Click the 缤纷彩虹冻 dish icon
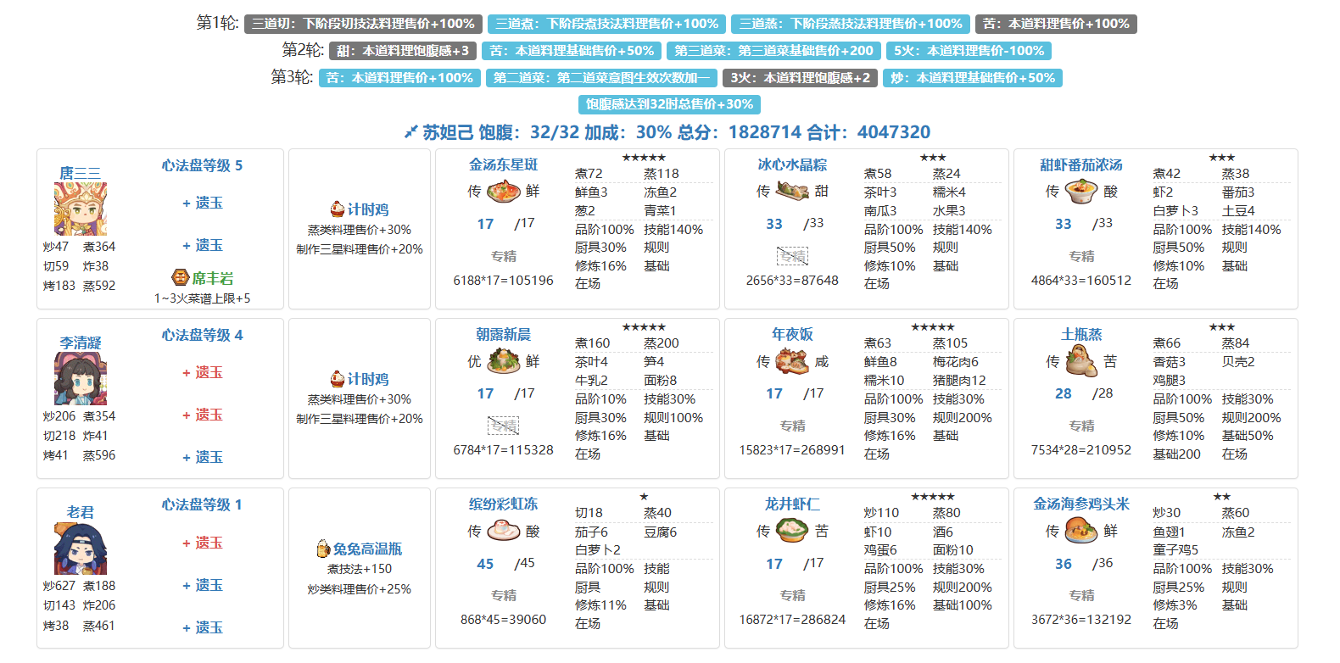1340x663 pixels. [x=504, y=531]
